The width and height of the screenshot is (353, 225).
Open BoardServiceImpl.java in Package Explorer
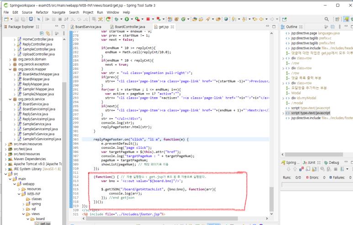pos(39,109)
